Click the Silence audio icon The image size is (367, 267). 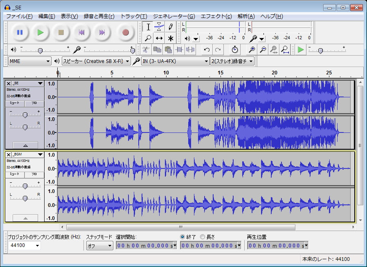coord(190,49)
